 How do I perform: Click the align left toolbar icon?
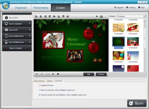(x=36, y=16)
